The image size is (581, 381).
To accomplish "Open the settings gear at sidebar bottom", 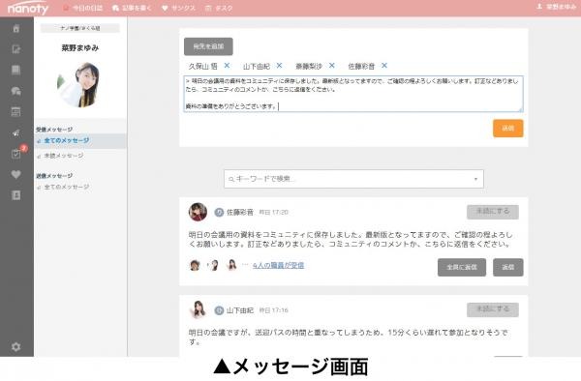I will pos(15,347).
